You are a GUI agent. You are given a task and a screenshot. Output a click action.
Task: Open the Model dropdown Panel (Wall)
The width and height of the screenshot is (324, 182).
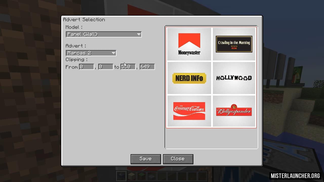click(x=104, y=34)
